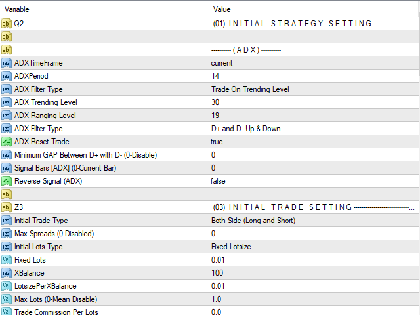Open the ADXTimeFrame 'current' value dropdown
Screen dimensions: 420x315
point(314,63)
